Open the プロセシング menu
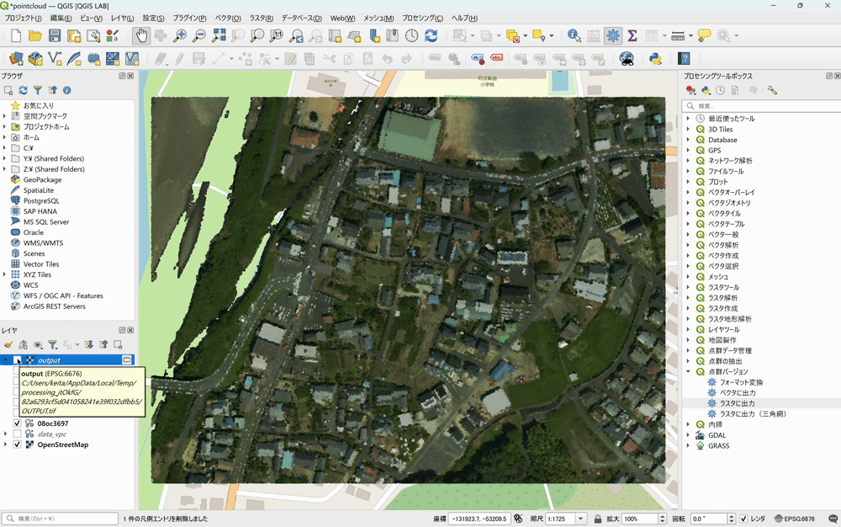The image size is (841, 527). [x=423, y=18]
